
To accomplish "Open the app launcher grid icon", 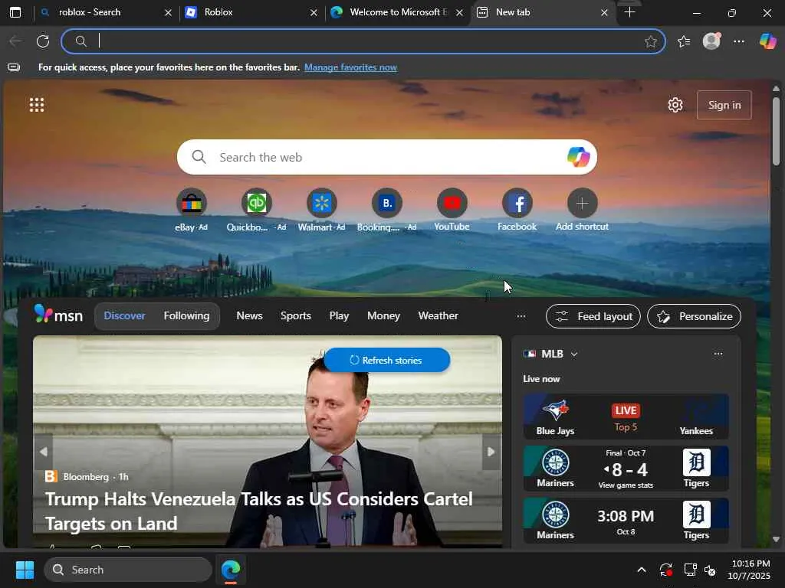I will click(x=37, y=104).
